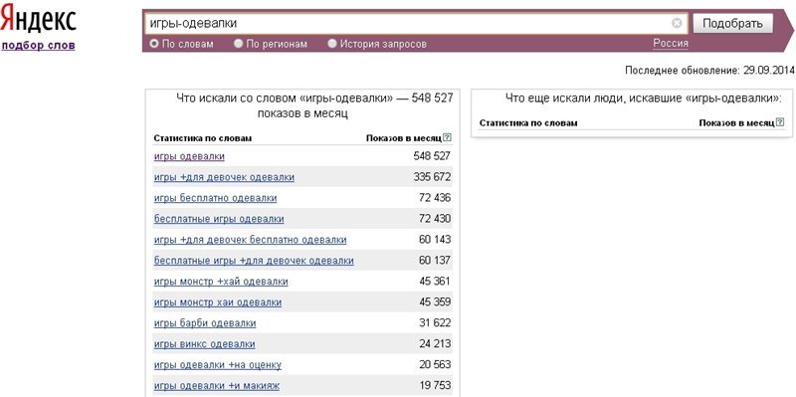The height and width of the screenshot is (397, 796).
Task: Open 'бесплатные игры одевалки' link
Action: [x=219, y=219]
